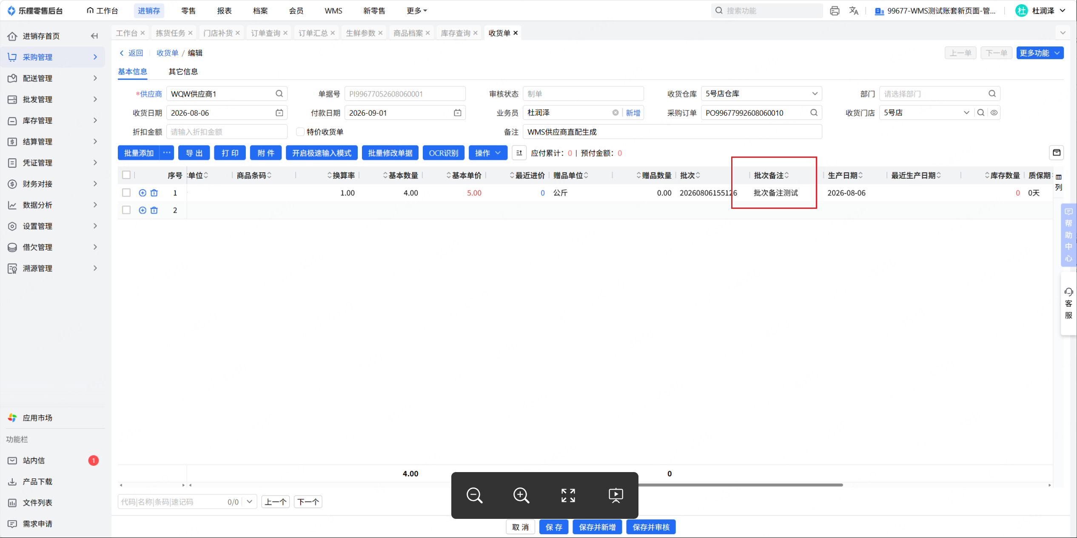Image resolution: width=1077 pixels, height=538 pixels.
Task: Collapse the sidebar with the arrow icon
Action: 94,36
